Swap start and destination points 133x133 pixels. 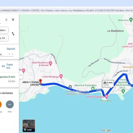pos(13,34)
